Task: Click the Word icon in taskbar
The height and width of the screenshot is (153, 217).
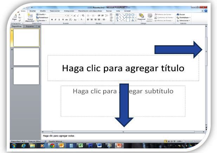Action: coord(99,145)
